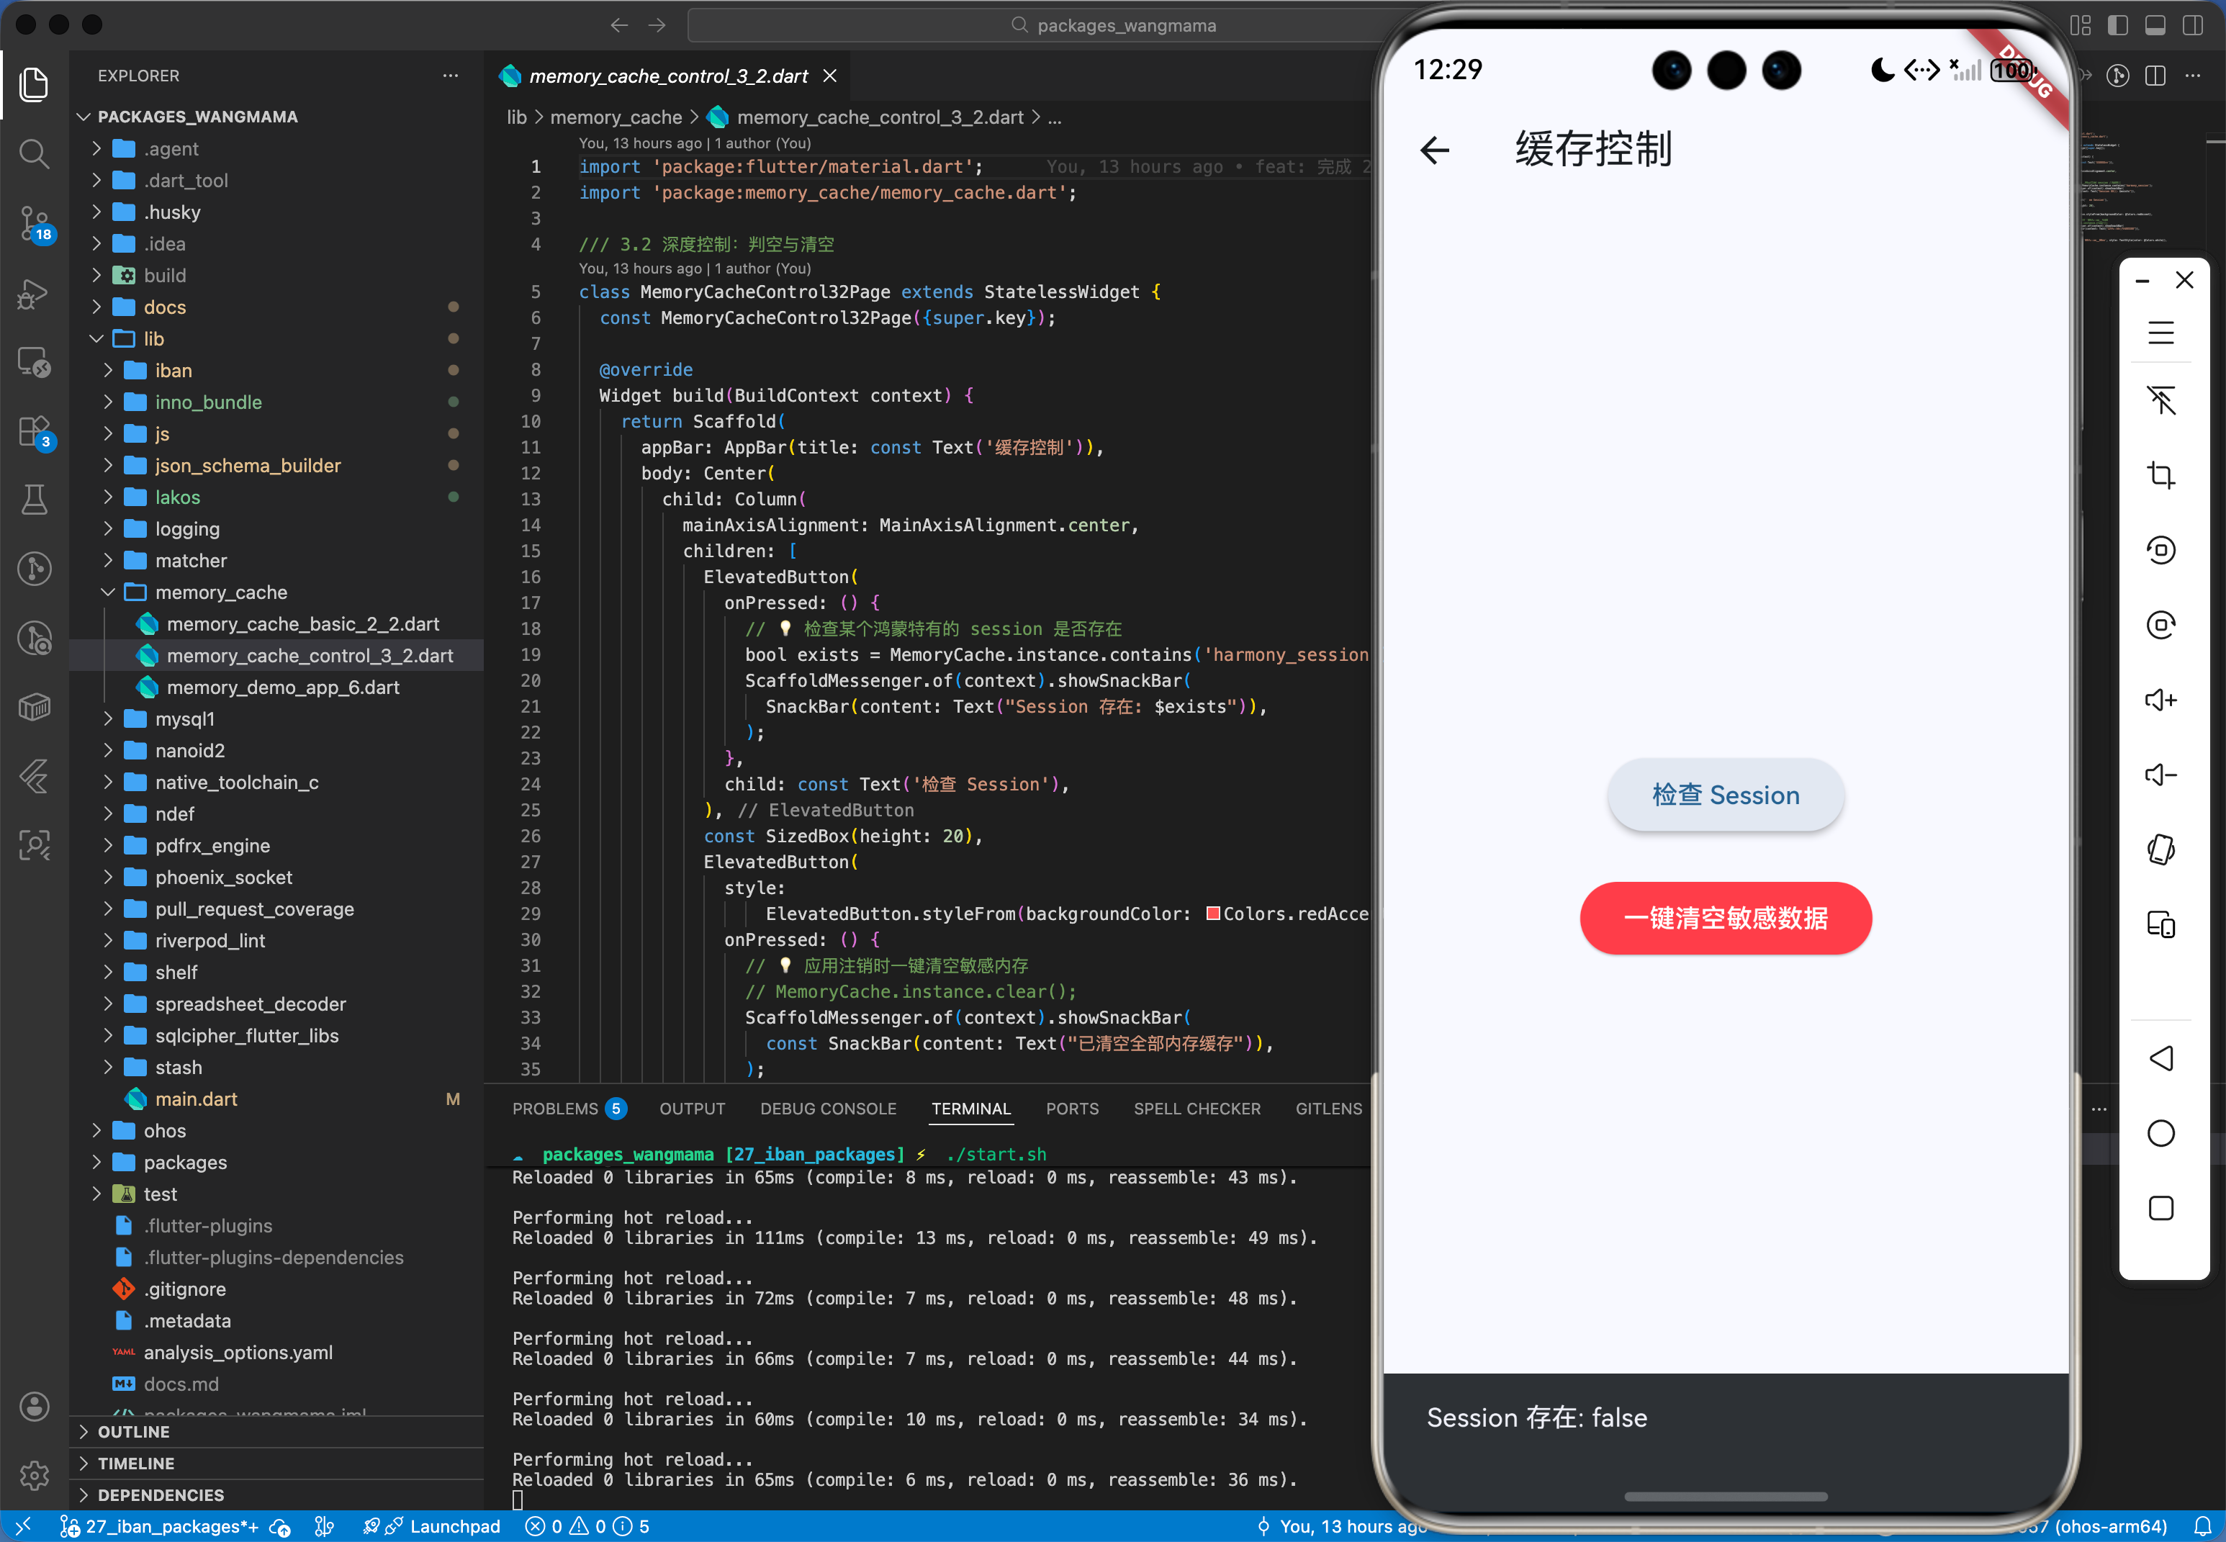Click the emulator crop screenshot icon
2226x1542 pixels.
(x=2160, y=475)
